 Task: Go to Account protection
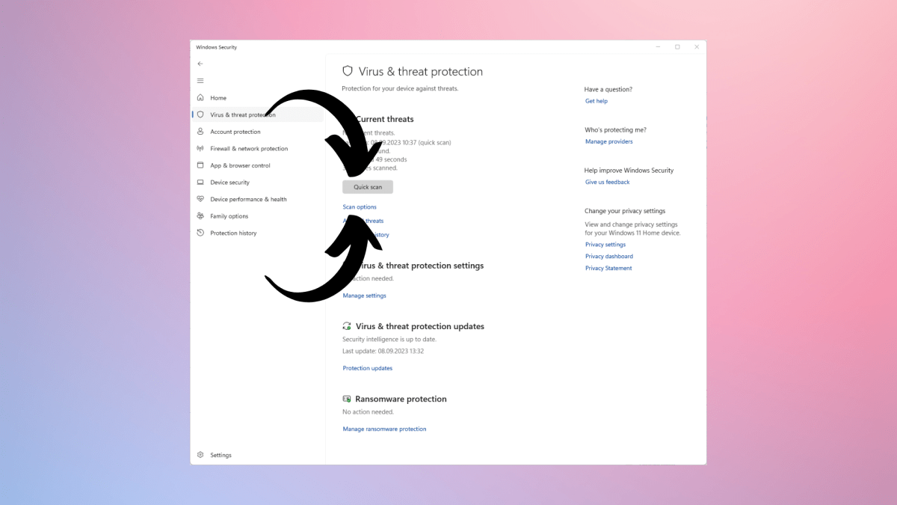[235, 132]
